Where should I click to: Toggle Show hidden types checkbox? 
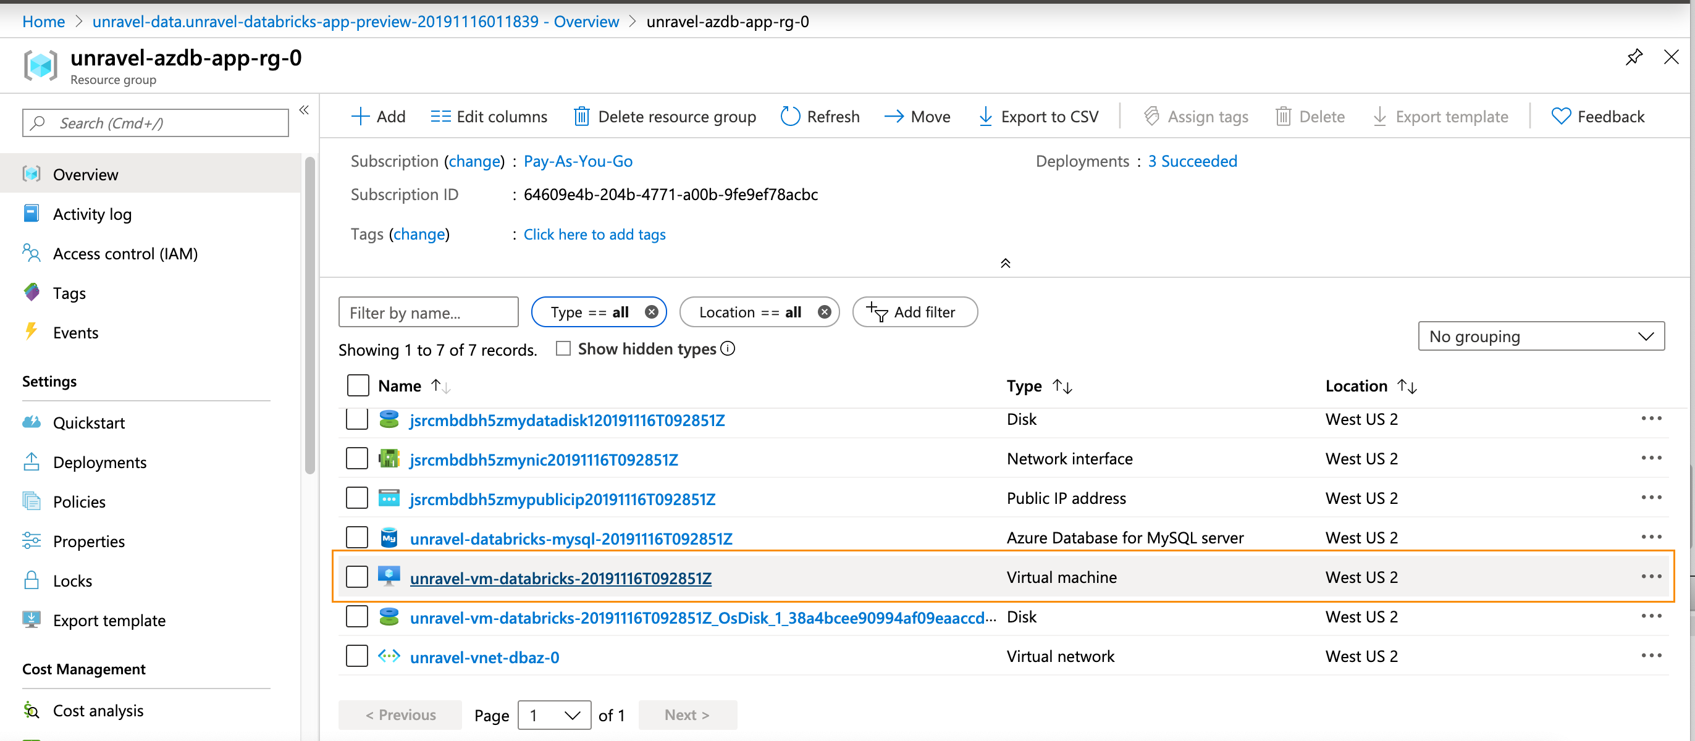point(563,348)
